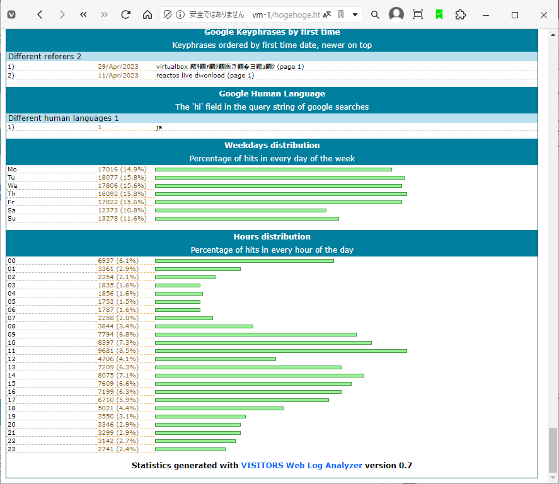Select the 'Different referers 2' row
Viewport: 559px width, 484px height.
tap(272, 56)
